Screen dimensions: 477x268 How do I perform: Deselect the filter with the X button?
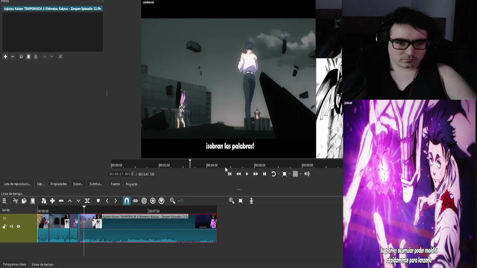(x=60, y=57)
